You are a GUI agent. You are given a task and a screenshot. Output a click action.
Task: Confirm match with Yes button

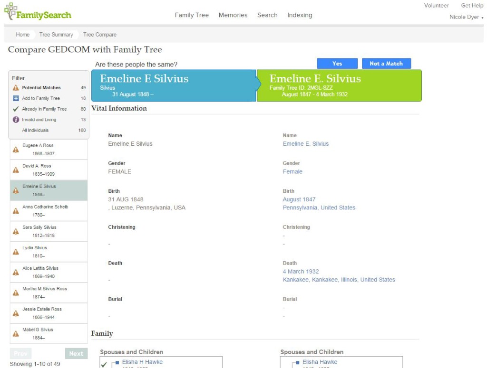pos(337,64)
